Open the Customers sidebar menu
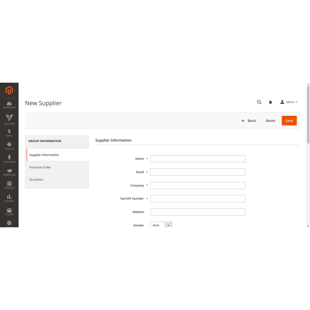 [9, 159]
